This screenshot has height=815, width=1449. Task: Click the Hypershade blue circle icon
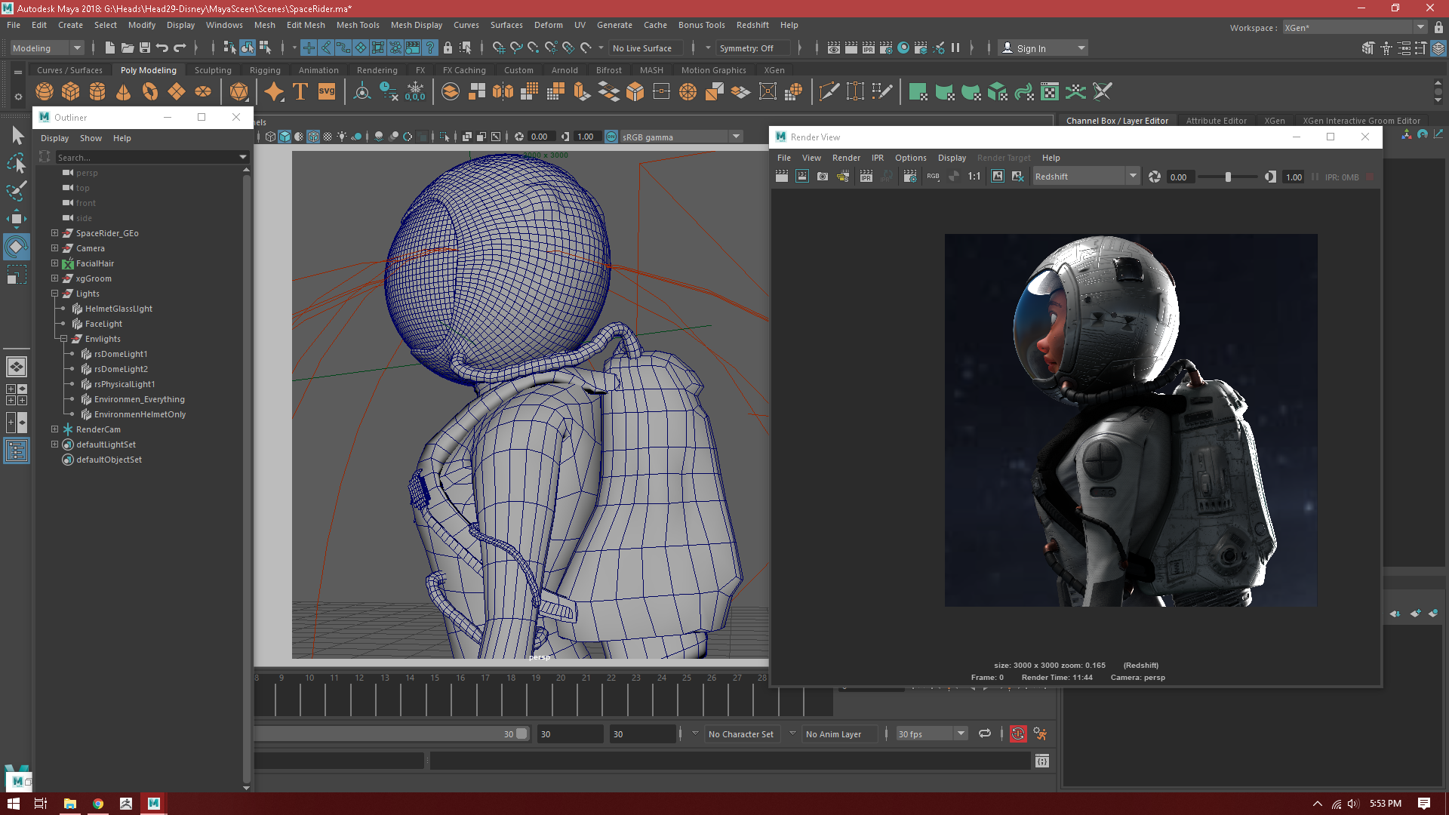903,48
